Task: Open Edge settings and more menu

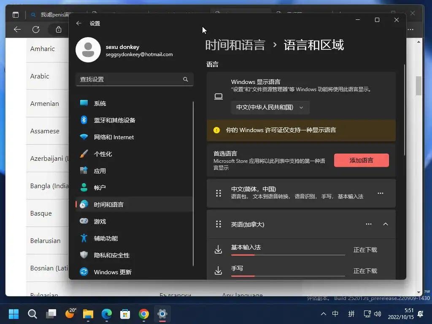Action: [410, 30]
